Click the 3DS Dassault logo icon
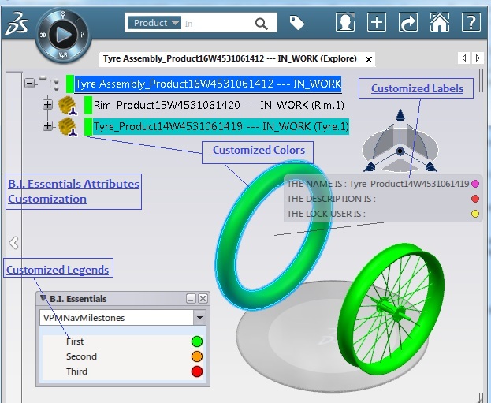 tap(17, 23)
